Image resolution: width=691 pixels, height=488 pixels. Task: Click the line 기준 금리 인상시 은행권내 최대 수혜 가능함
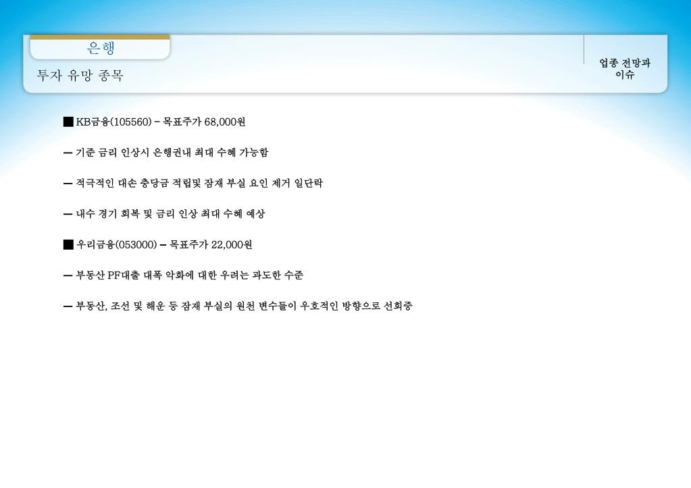point(165,153)
